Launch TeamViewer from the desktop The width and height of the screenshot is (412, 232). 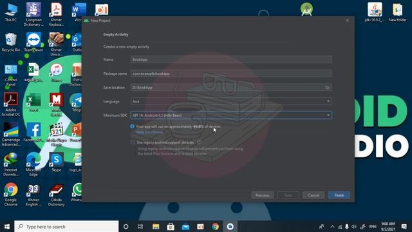(x=33, y=42)
